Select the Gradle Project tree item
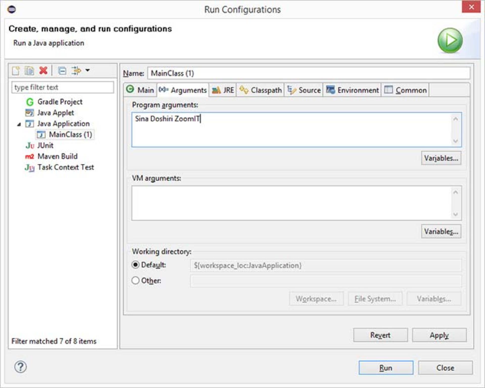Screen dimensions: 485x388 coord(60,102)
